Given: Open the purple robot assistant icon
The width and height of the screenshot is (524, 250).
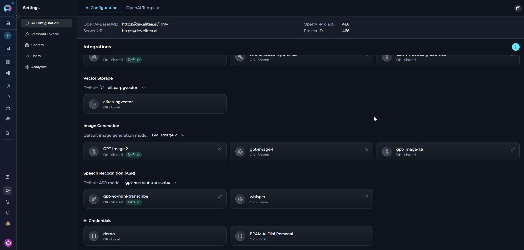Looking at the screenshot, I should pos(8,243).
